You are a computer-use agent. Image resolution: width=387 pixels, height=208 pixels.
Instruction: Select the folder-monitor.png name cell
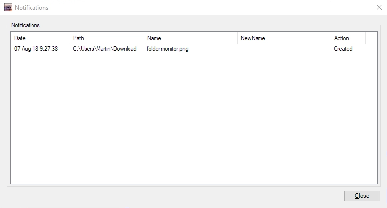point(167,49)
